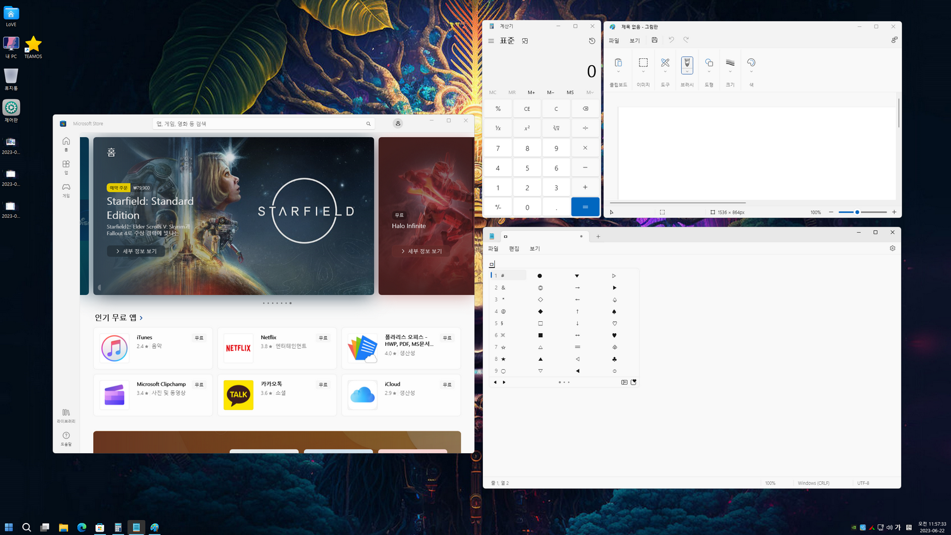
Task: Expand the popular free apps section chevron
Action: pyautogui.click(x=141, y=318)
